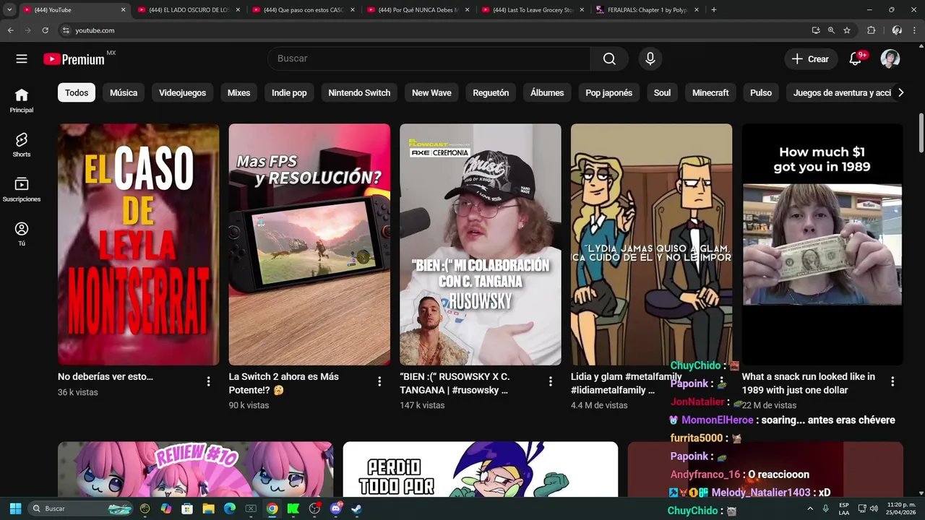The width and height of the screenshot is (925, 520).
Task: Open the Chrome extensions puzzle icon
Action: tap(871, 30)
